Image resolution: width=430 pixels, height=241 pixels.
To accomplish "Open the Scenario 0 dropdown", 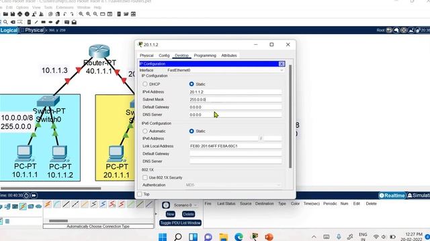I will (185, 205).
